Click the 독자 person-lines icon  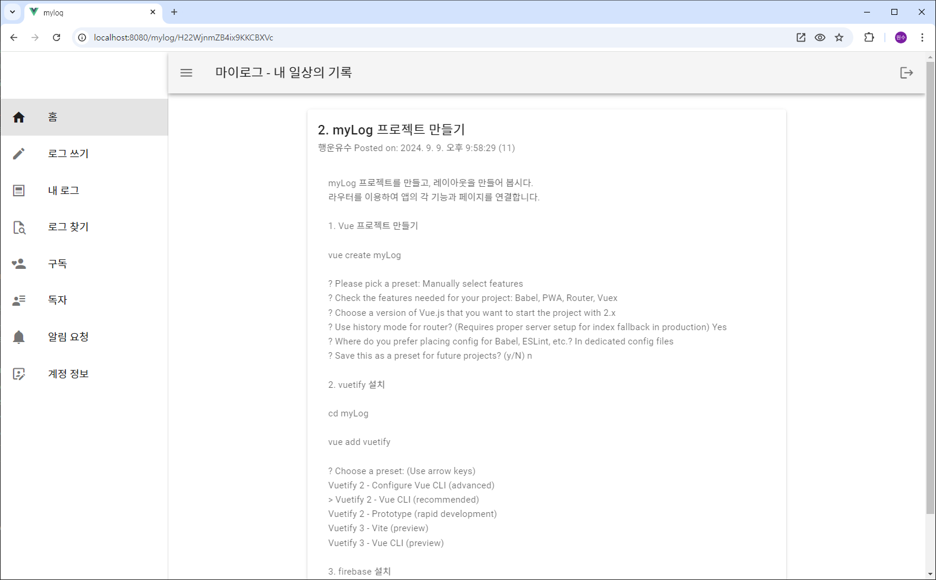[19, 300]
